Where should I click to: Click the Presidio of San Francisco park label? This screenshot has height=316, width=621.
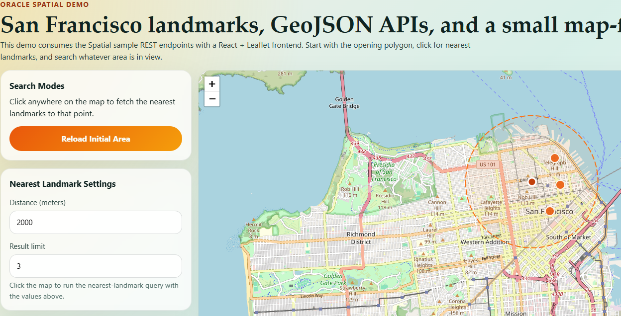click(384, 171)
